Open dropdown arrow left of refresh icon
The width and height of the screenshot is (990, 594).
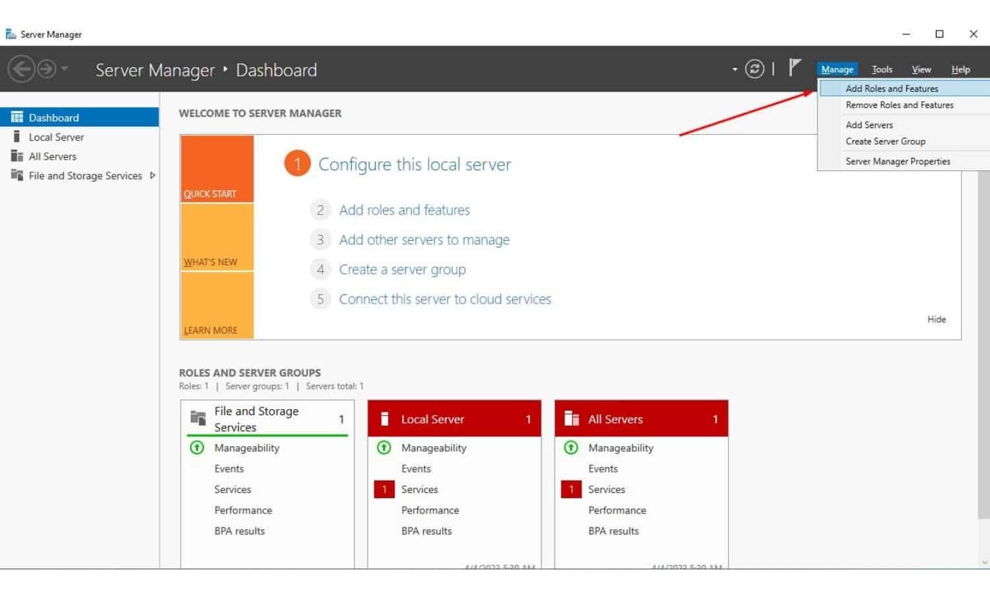[x=735, y=69]
